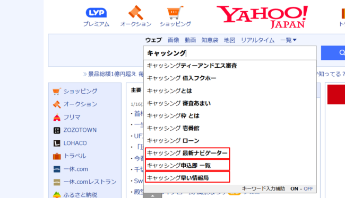Open the 一休.comレストラン icon
Image resolution: width=345 pixels, height=198 pixels.
point(57,182)
